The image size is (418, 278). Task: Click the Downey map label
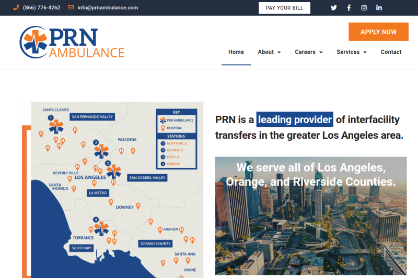[124, 207]
